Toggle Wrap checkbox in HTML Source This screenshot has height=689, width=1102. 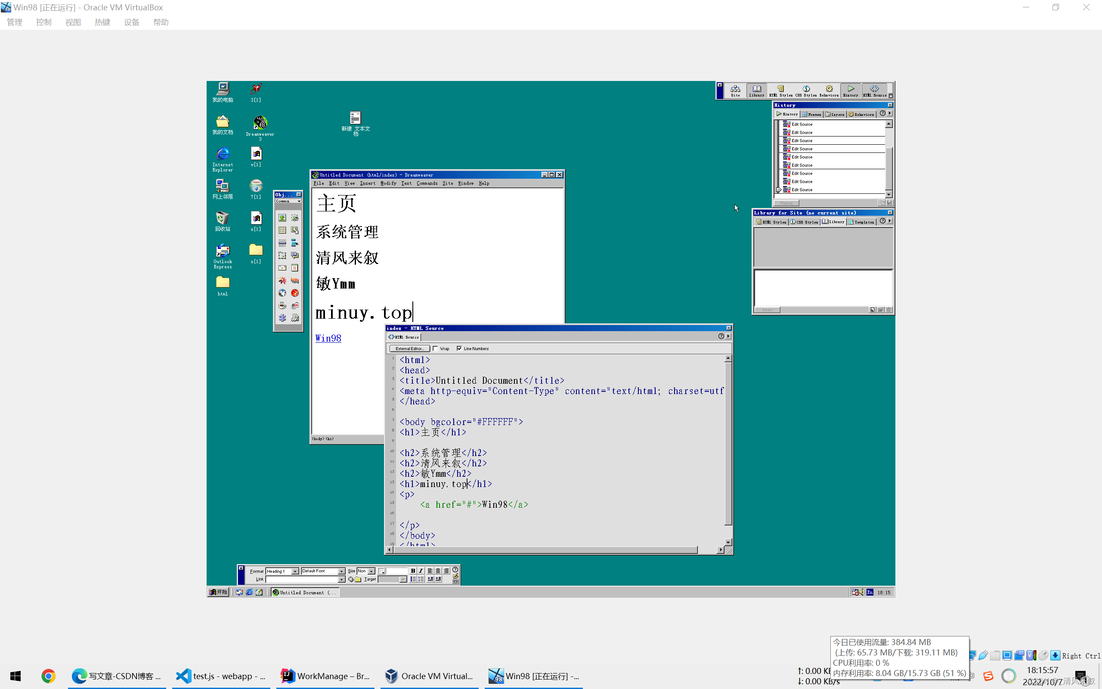tap(435, 349)
